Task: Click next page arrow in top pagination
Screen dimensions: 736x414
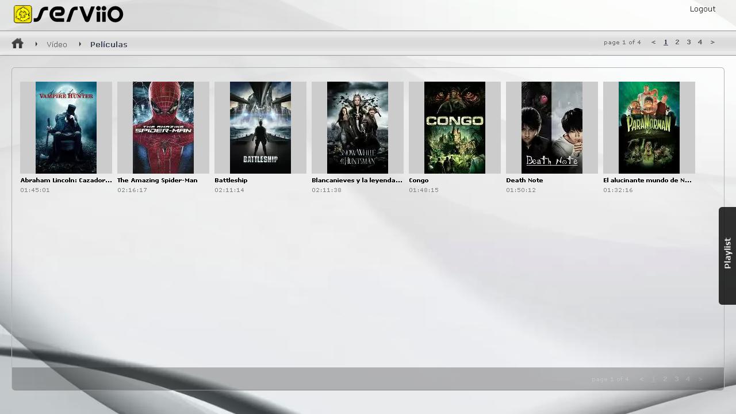Action: tap(712, 42)
